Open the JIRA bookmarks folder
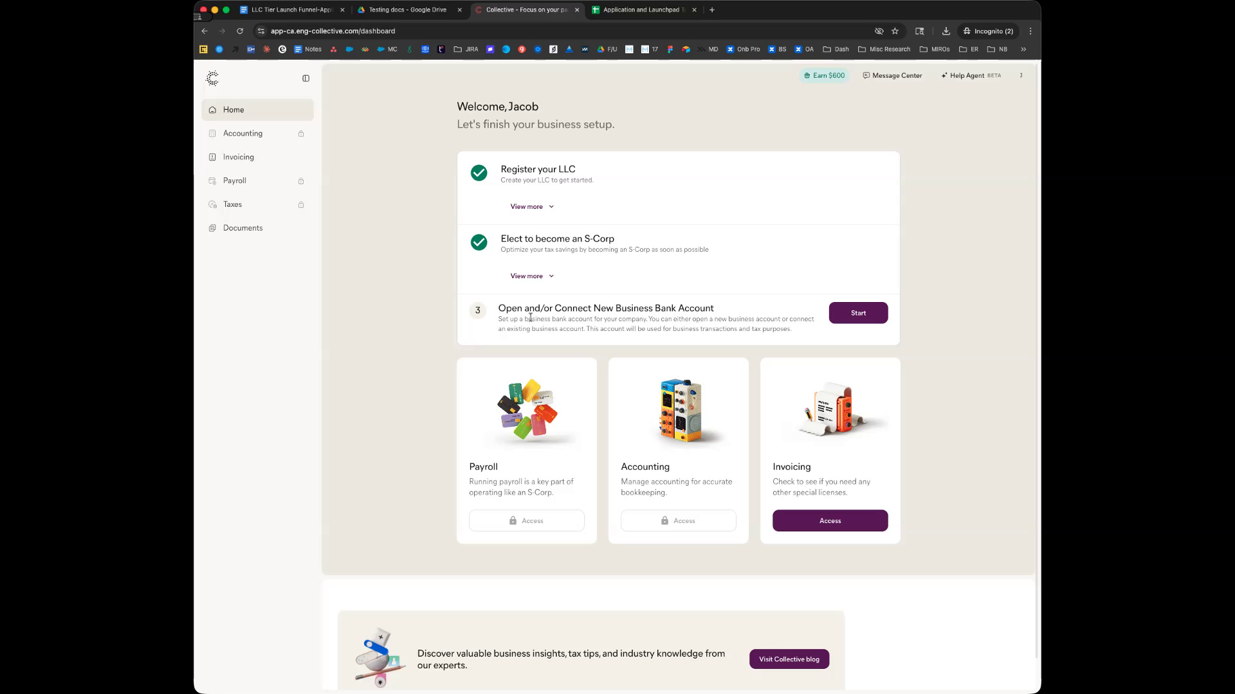The image size is (1235, 694). [x=466, y=49]
